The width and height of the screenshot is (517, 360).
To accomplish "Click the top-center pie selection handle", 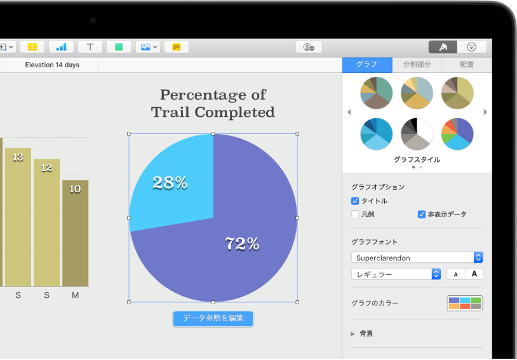I will (x=213, y=134).
